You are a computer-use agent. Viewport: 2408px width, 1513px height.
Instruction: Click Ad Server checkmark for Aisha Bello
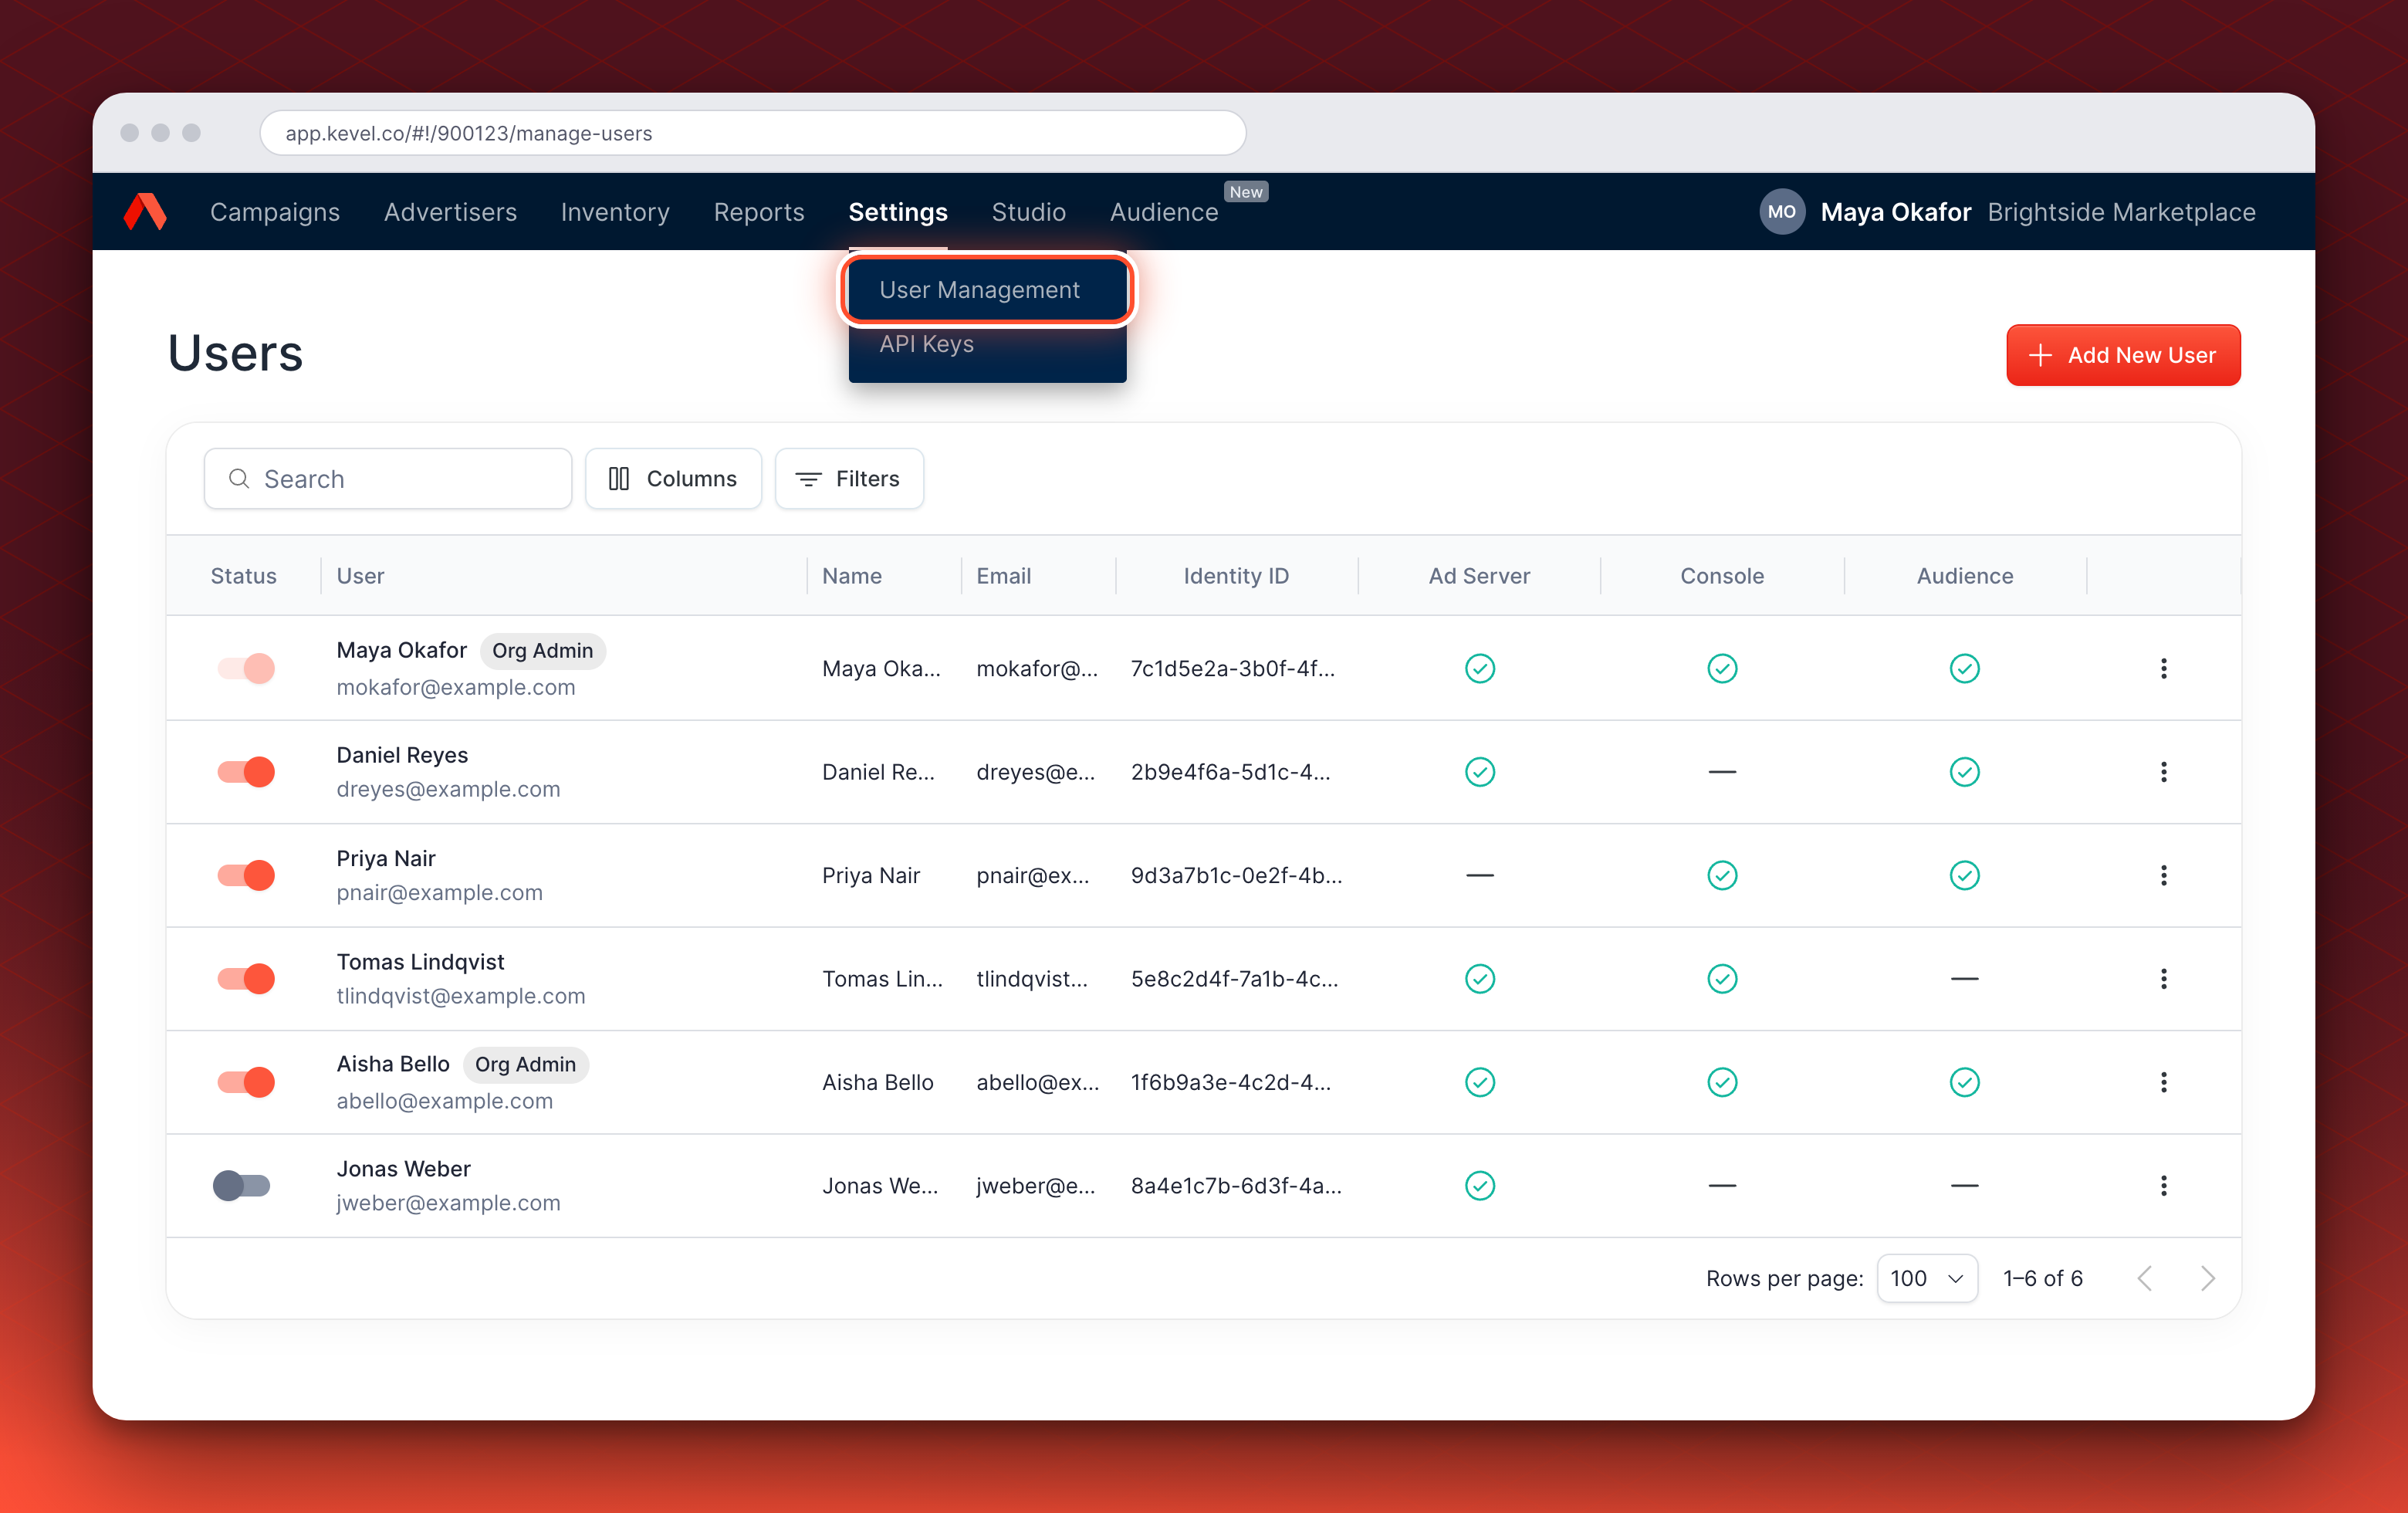(1479, 1082)
